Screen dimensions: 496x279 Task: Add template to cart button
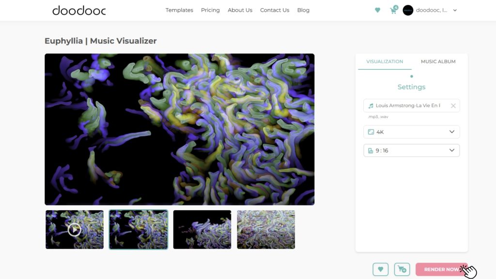pyautogui.click(x=402, y=269)
